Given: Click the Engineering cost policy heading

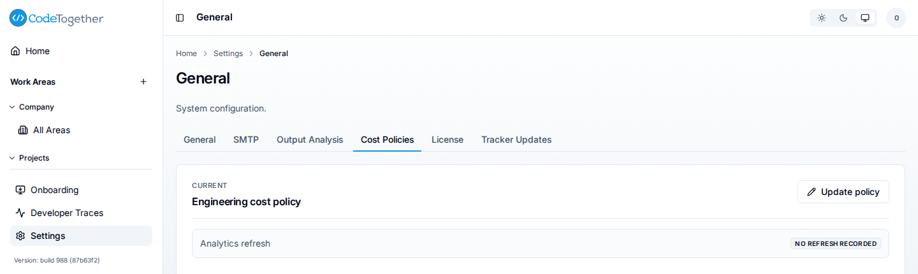Looking at the screenshot, I should tap(246, 202).
